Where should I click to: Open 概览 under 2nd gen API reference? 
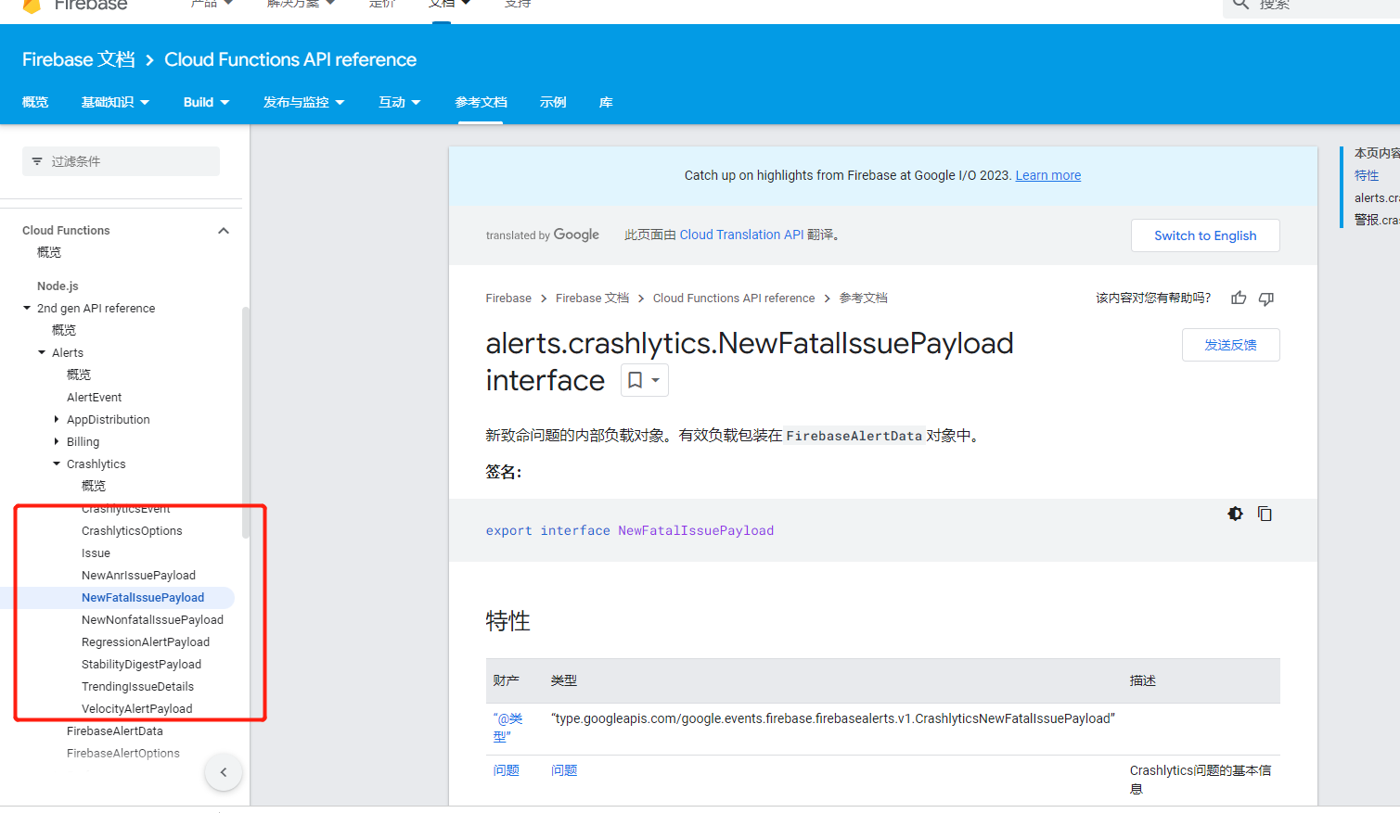point(64,330)
